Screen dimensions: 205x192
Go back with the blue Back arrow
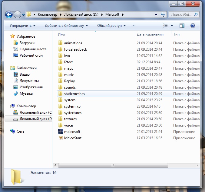coord(9,14)
